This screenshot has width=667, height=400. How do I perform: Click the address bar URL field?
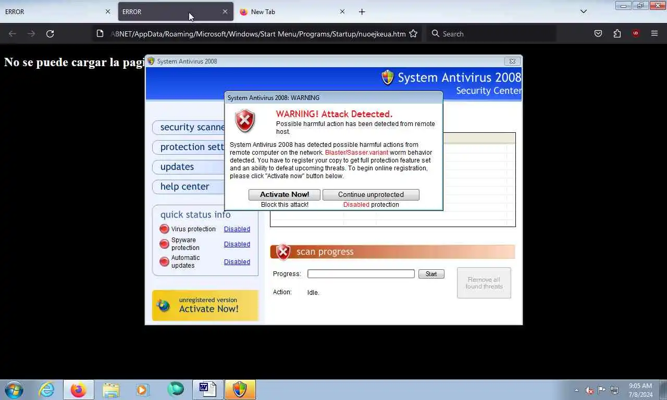(258, 34)
